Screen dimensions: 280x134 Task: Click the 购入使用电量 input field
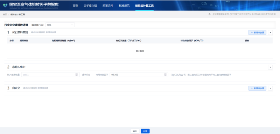50,75
